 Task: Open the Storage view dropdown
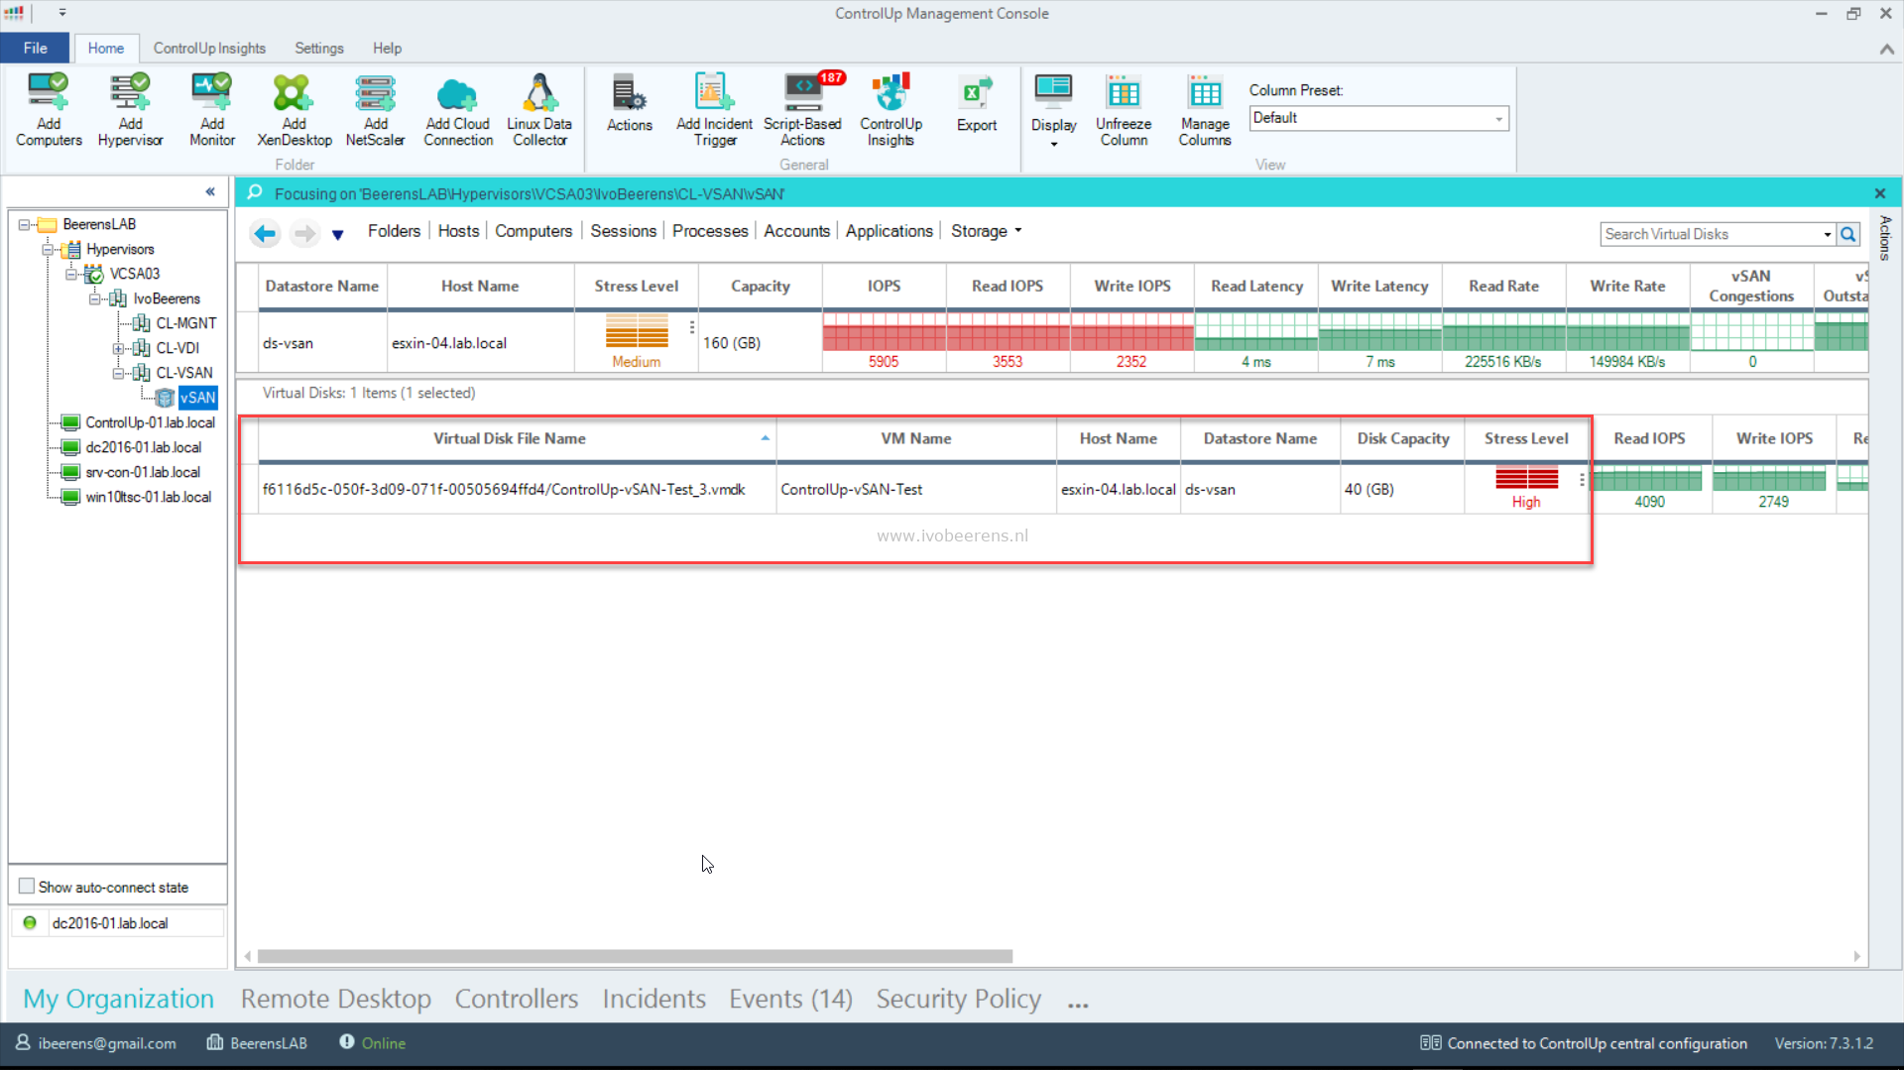[x=986, y=231]
